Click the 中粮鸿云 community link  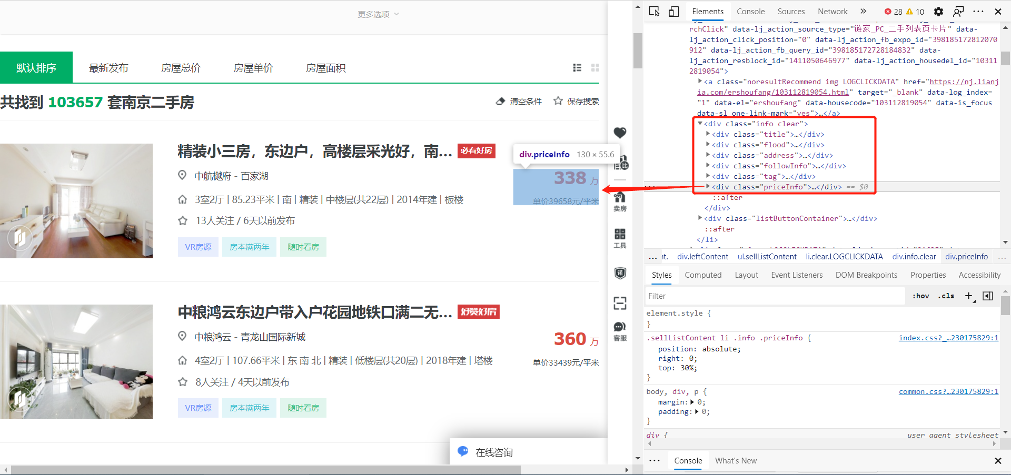213,337
